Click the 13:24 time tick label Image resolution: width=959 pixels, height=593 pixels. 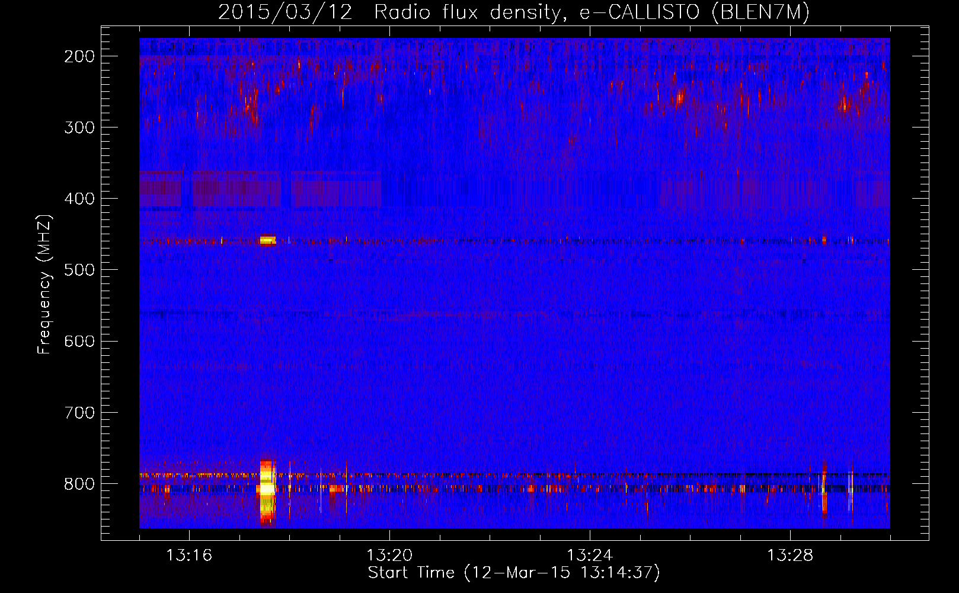coord(590,556)
